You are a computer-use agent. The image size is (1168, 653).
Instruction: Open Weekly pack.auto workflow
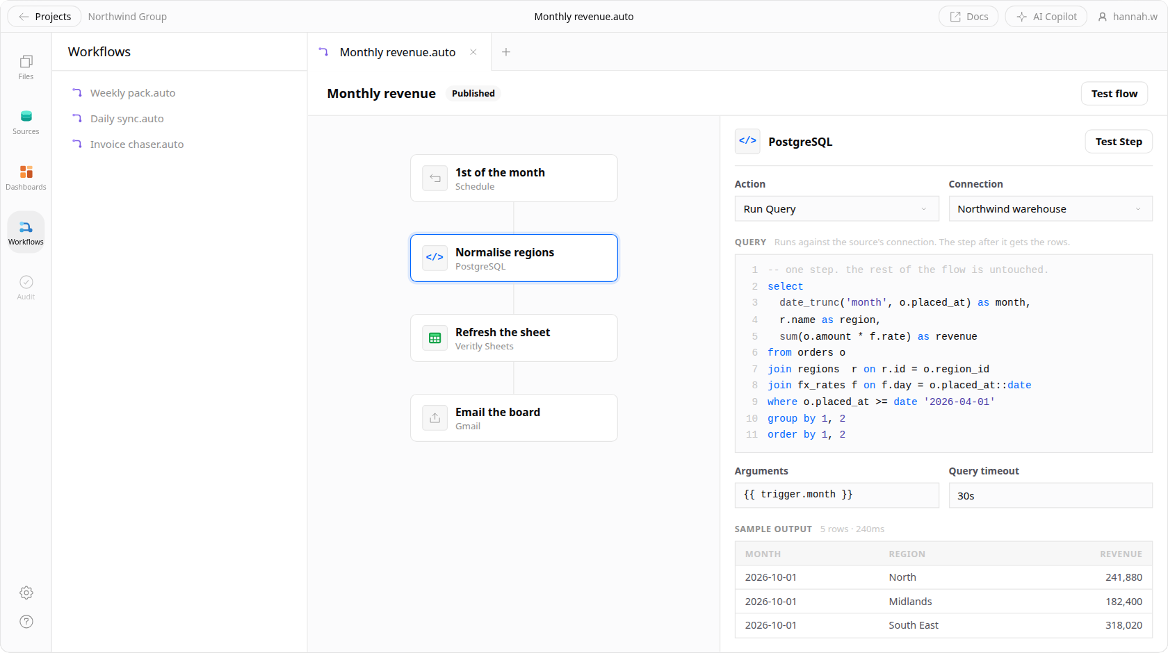click(133, 93)
